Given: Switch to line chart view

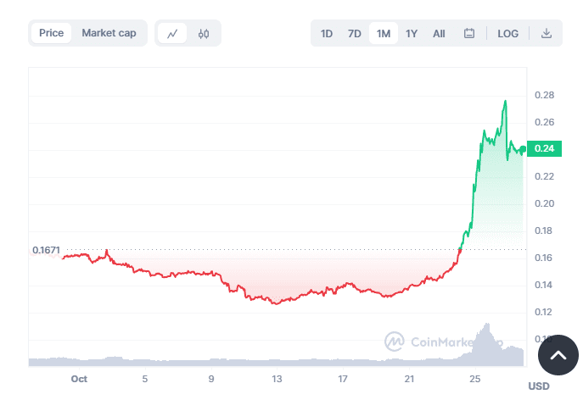Looking at the screenshot, I should (x=172, y=34).
